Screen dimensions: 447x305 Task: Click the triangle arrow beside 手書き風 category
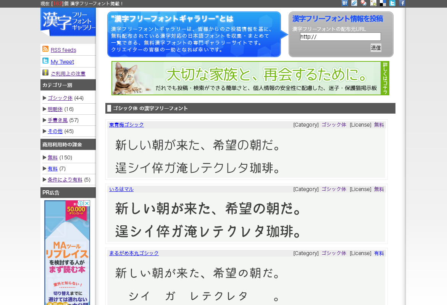[45, 120]
